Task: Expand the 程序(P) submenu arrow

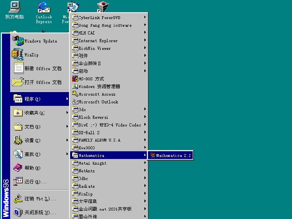Action: click(x=67, y=99)
